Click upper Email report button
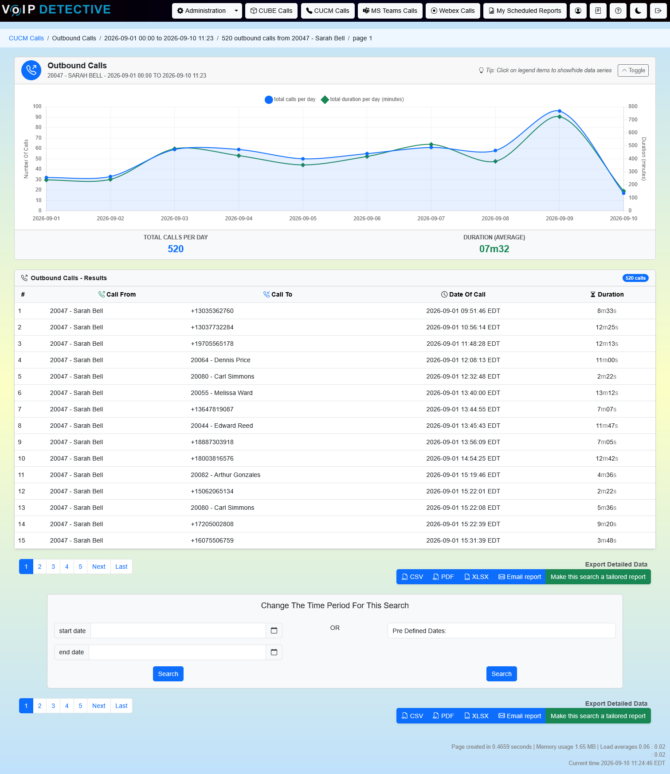This screenshot has width=670, height=774. pyautogui.click(x=520, y=577)
